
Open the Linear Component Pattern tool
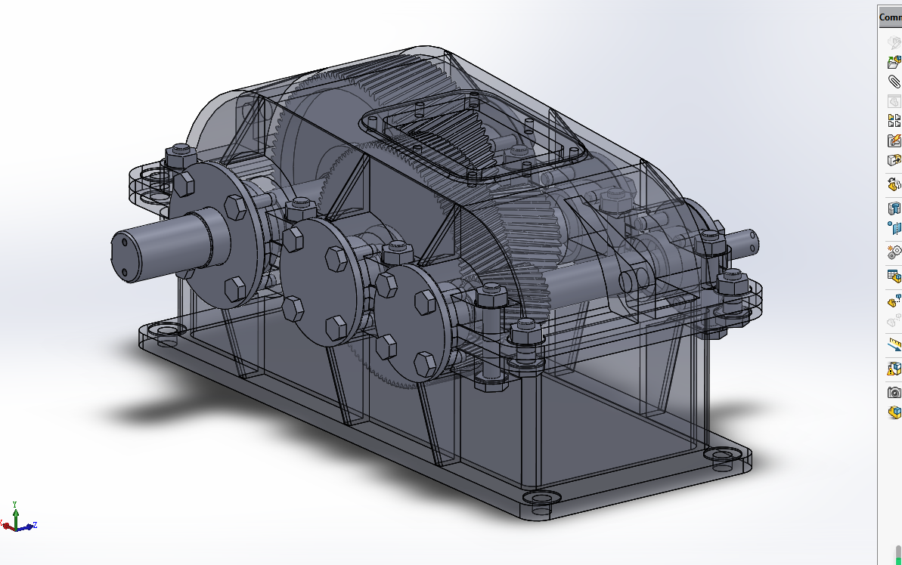click(894, 121)
